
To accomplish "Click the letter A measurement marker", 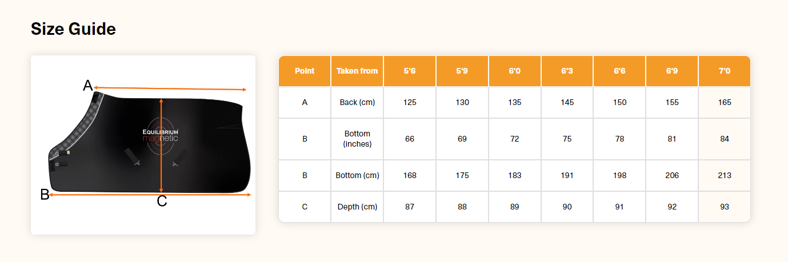I will pos(87,86).
